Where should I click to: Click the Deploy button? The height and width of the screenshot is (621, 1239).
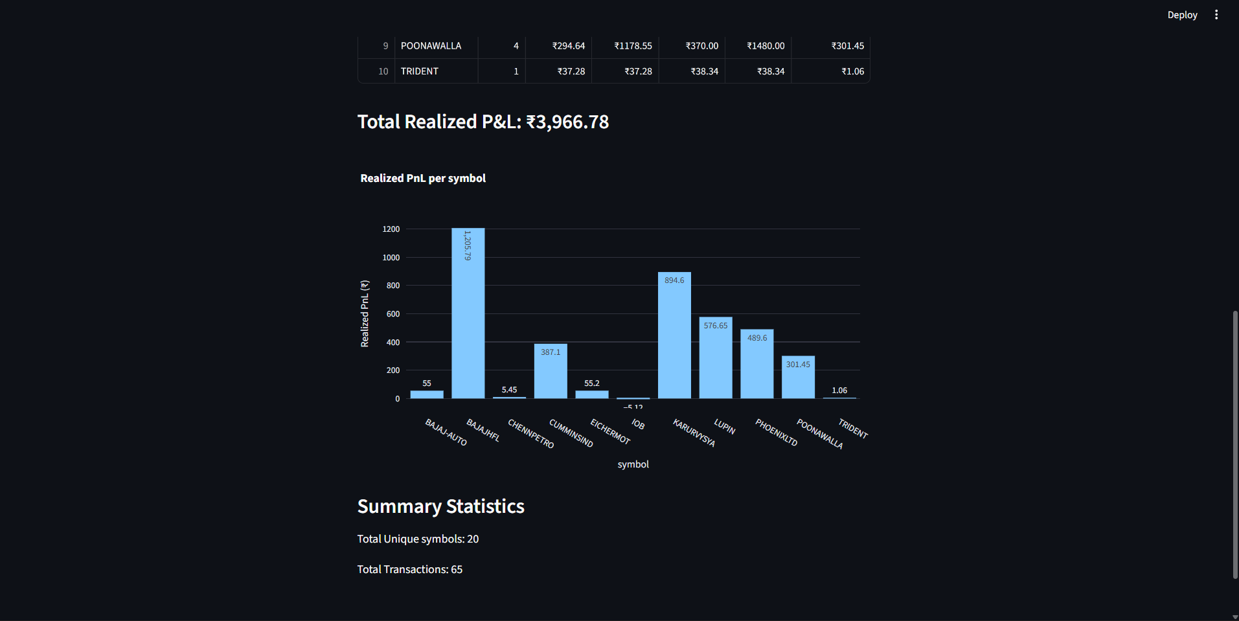[x=1181, y=14]
